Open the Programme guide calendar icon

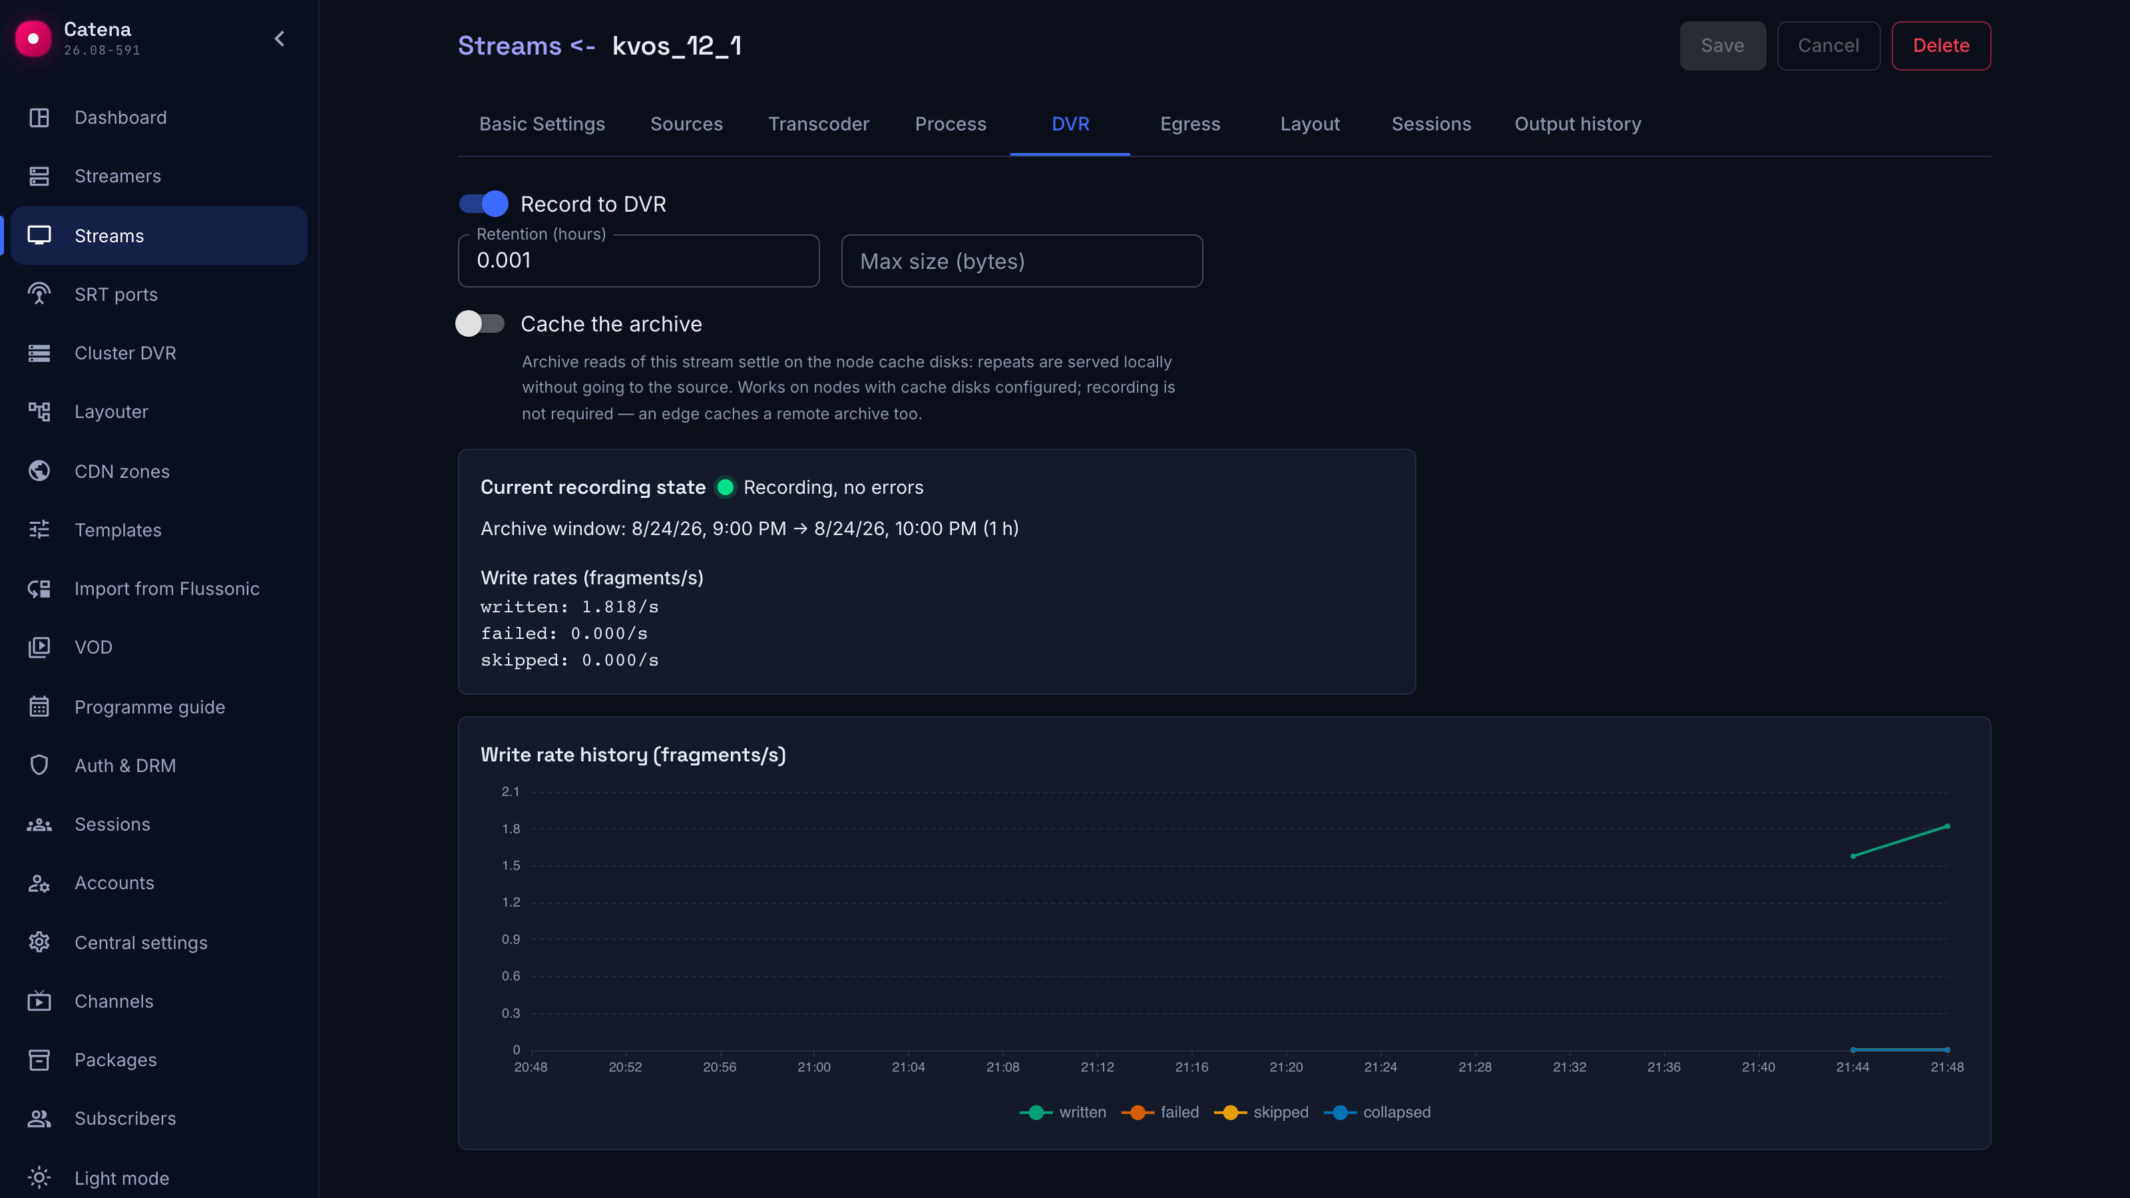pos(39,707)
